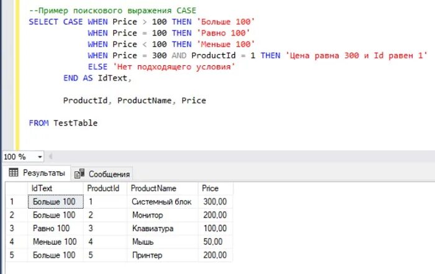Select the Price column header
The height and width of the screenshot is (274, 435).
216,188
